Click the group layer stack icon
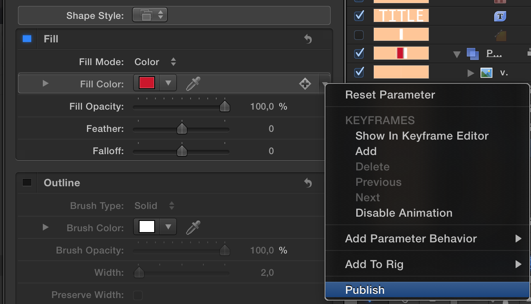This screenshot has height=304, width=531. [x=472, y=54]
